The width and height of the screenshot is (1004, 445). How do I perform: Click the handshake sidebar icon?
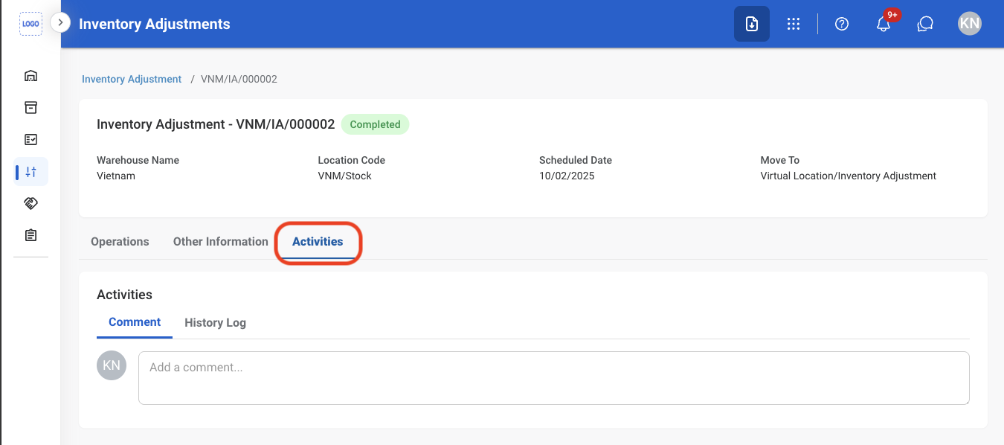[30, 203]
